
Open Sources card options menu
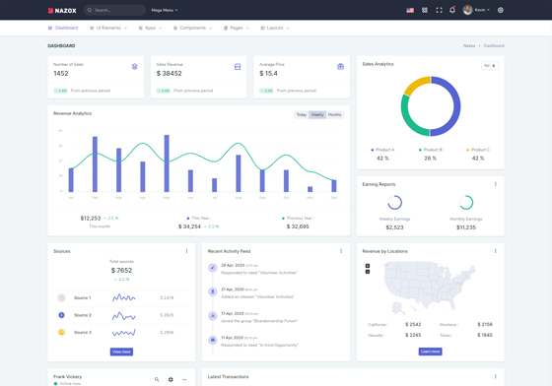point(186,251)
